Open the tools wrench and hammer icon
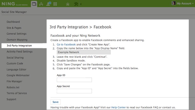The width and height of the screenshot is (195, 110). [x=76, y=4]
